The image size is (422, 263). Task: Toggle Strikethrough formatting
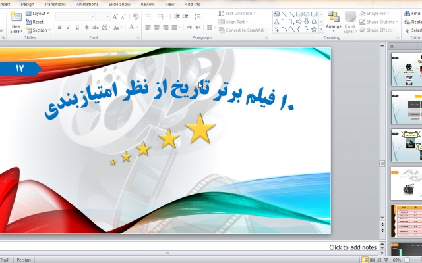[95, 28]
